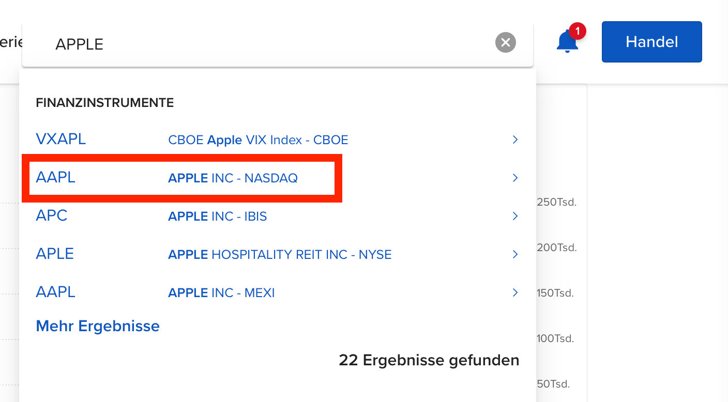Screen dimensions: 728x402
Task: Select the APC ticker symbol
Action: click(x=52, y=215)
